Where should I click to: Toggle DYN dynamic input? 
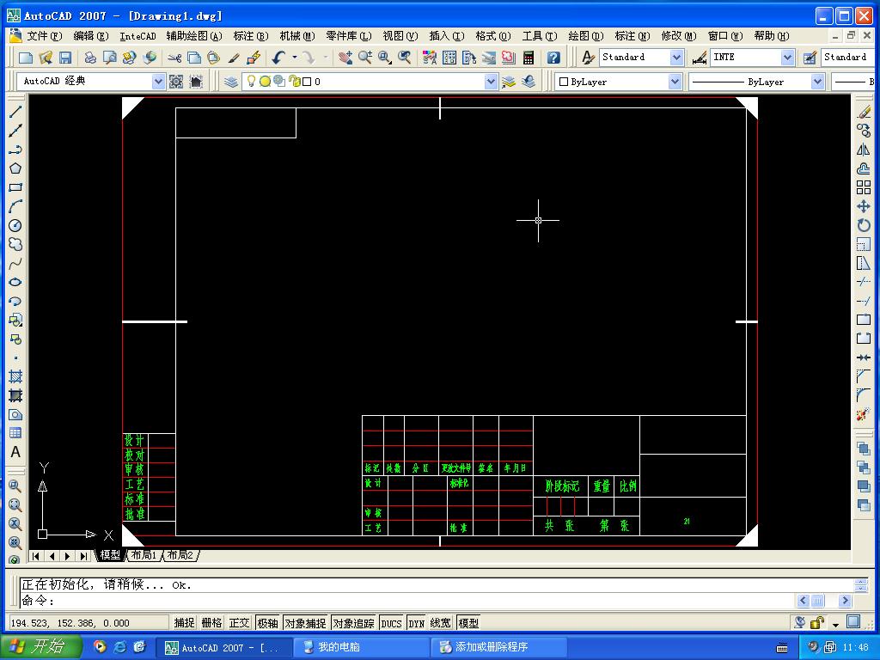click(x=417, y=623)
